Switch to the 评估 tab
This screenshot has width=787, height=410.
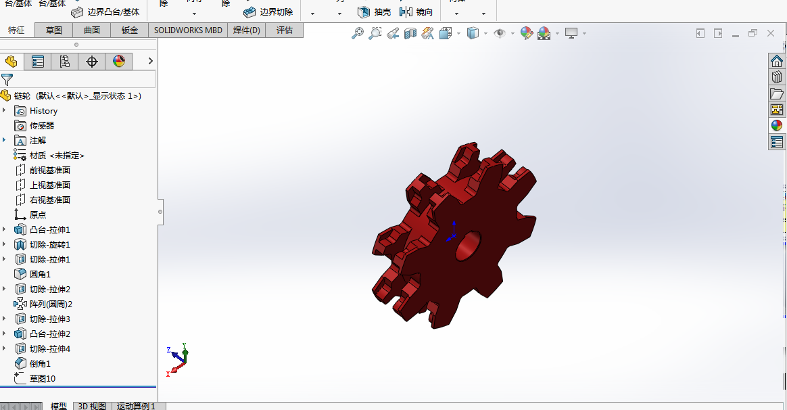(285, 30)
